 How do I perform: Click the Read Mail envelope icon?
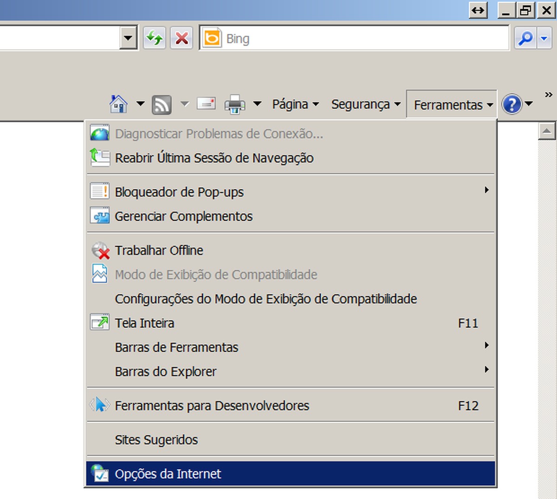coord(206,103)
